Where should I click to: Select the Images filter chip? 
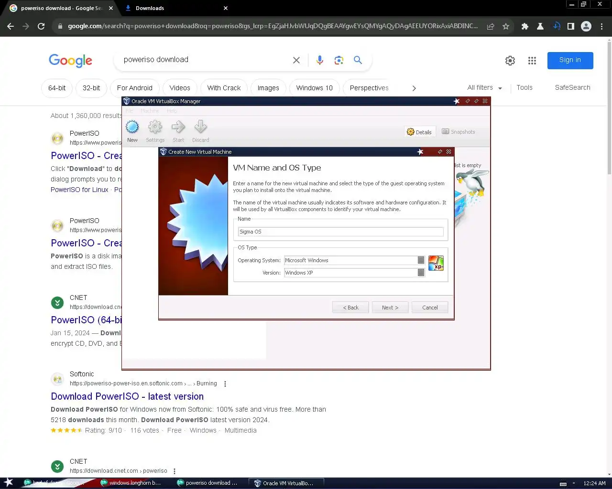268,88
